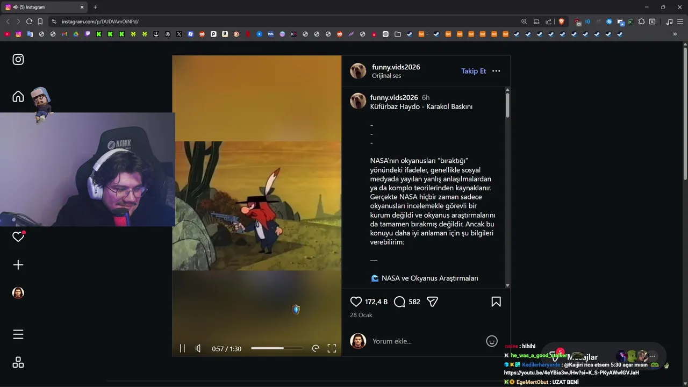Open the Brave main hamburger menu

pos(680,21)
